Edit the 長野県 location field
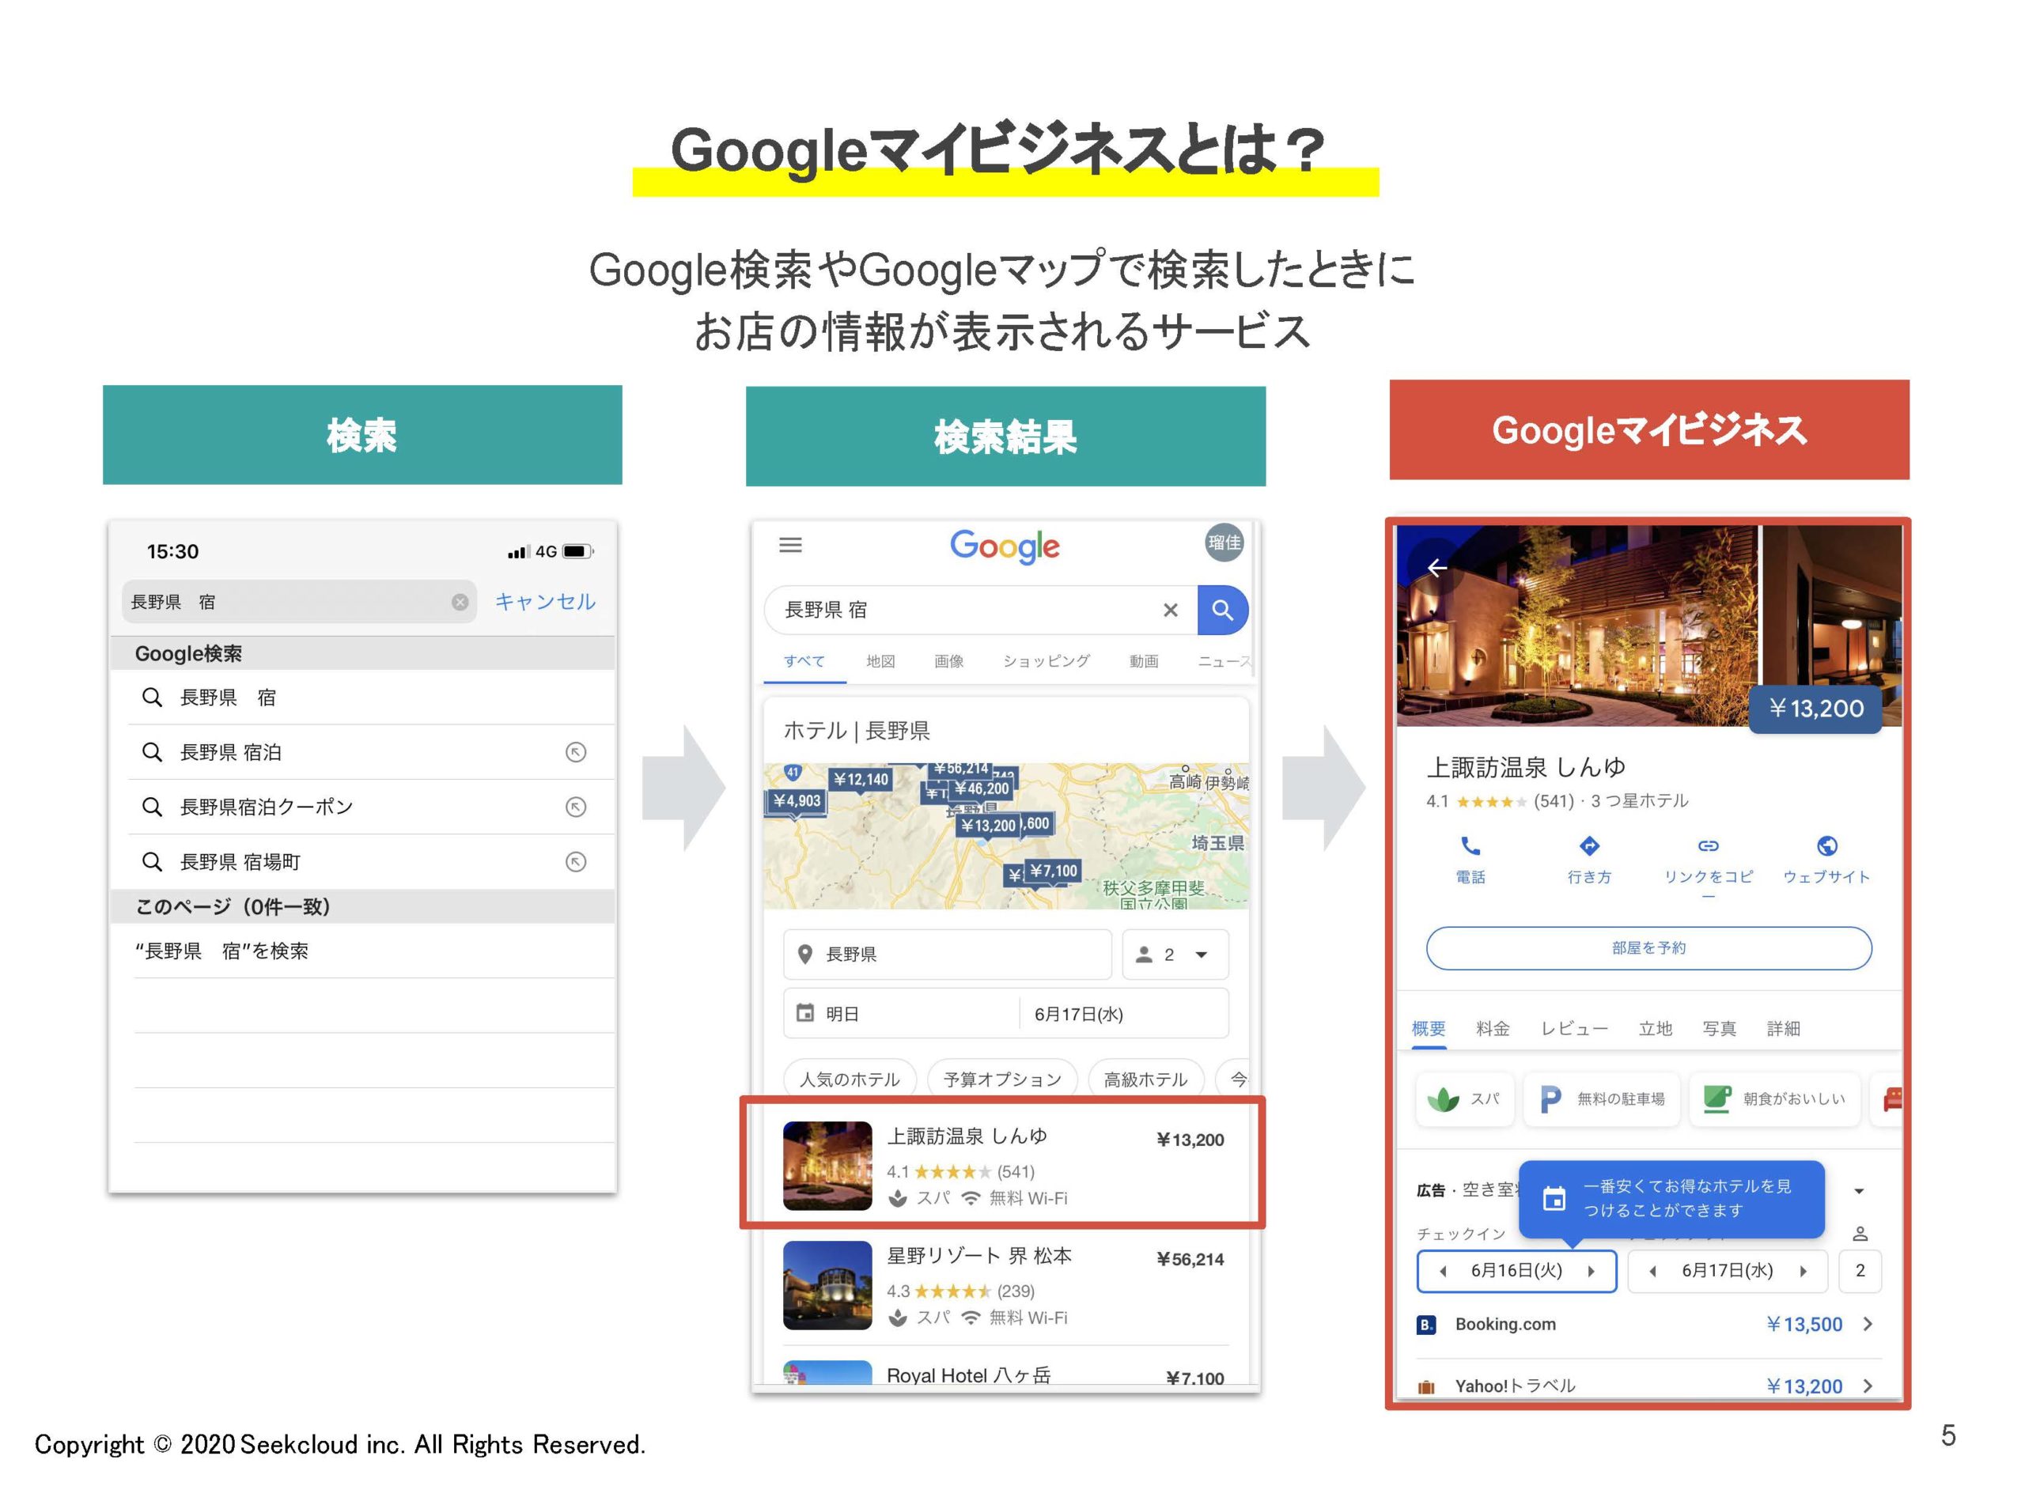 (x=948, y=955)
